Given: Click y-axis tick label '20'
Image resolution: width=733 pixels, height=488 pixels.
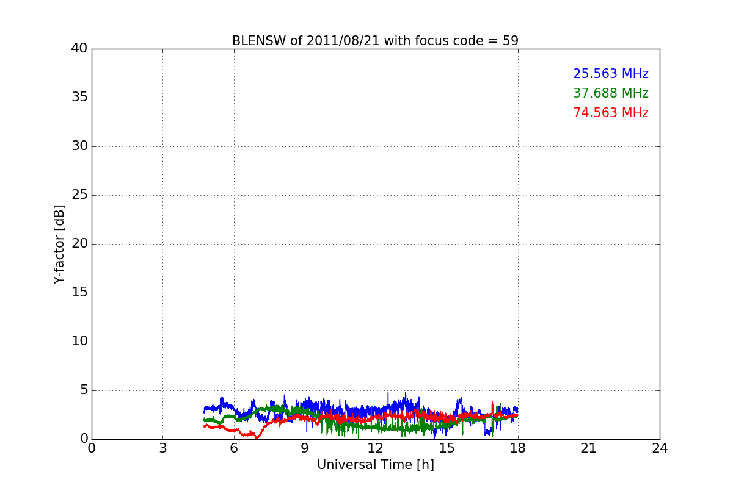Looking at the screenshot, I should coord(79,244).
